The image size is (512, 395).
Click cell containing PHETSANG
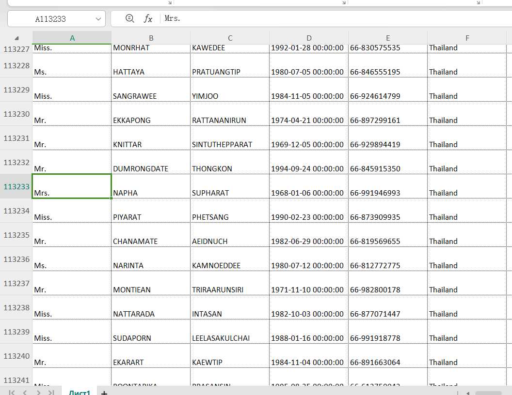230,211
